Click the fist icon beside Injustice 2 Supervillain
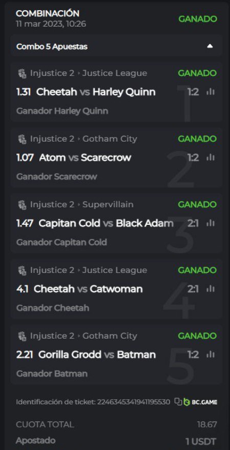This screenshot has width=230, height=450. point(22,205)
